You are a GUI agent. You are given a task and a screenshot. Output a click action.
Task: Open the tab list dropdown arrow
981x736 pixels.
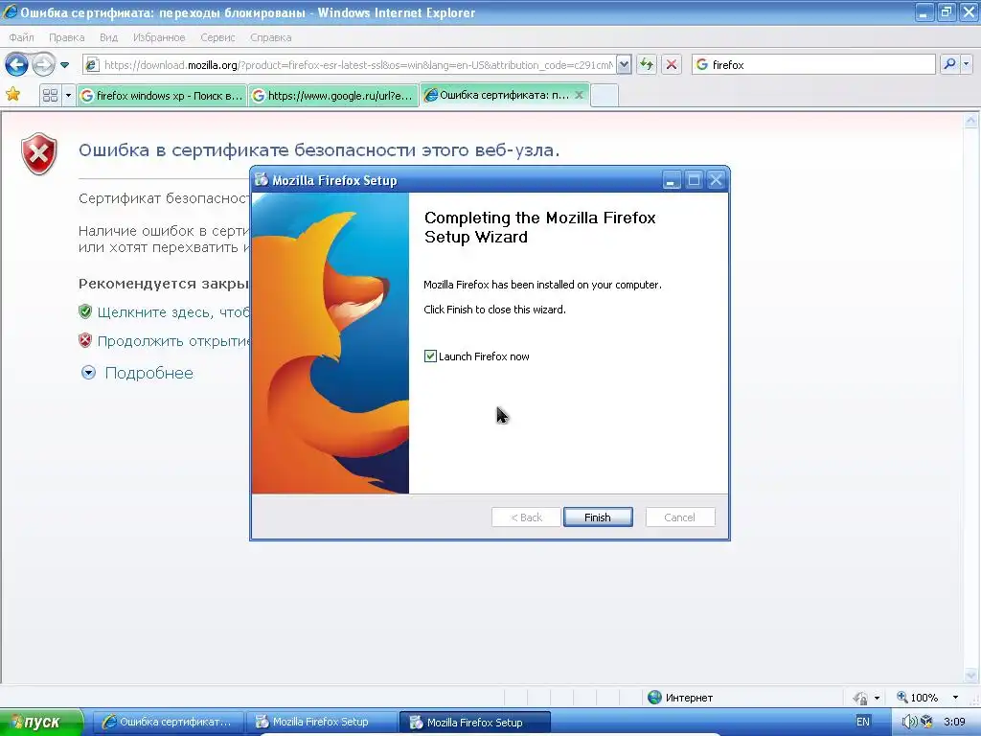pyautogui.click(x=68, y=95)
